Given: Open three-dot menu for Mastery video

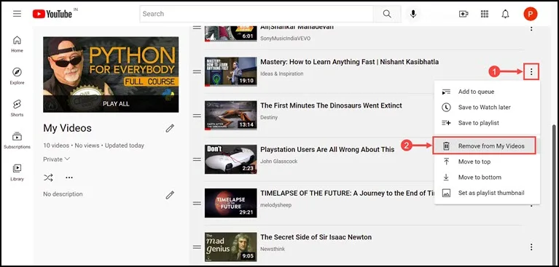Looking at the screenshot, I should click(531, 72).
